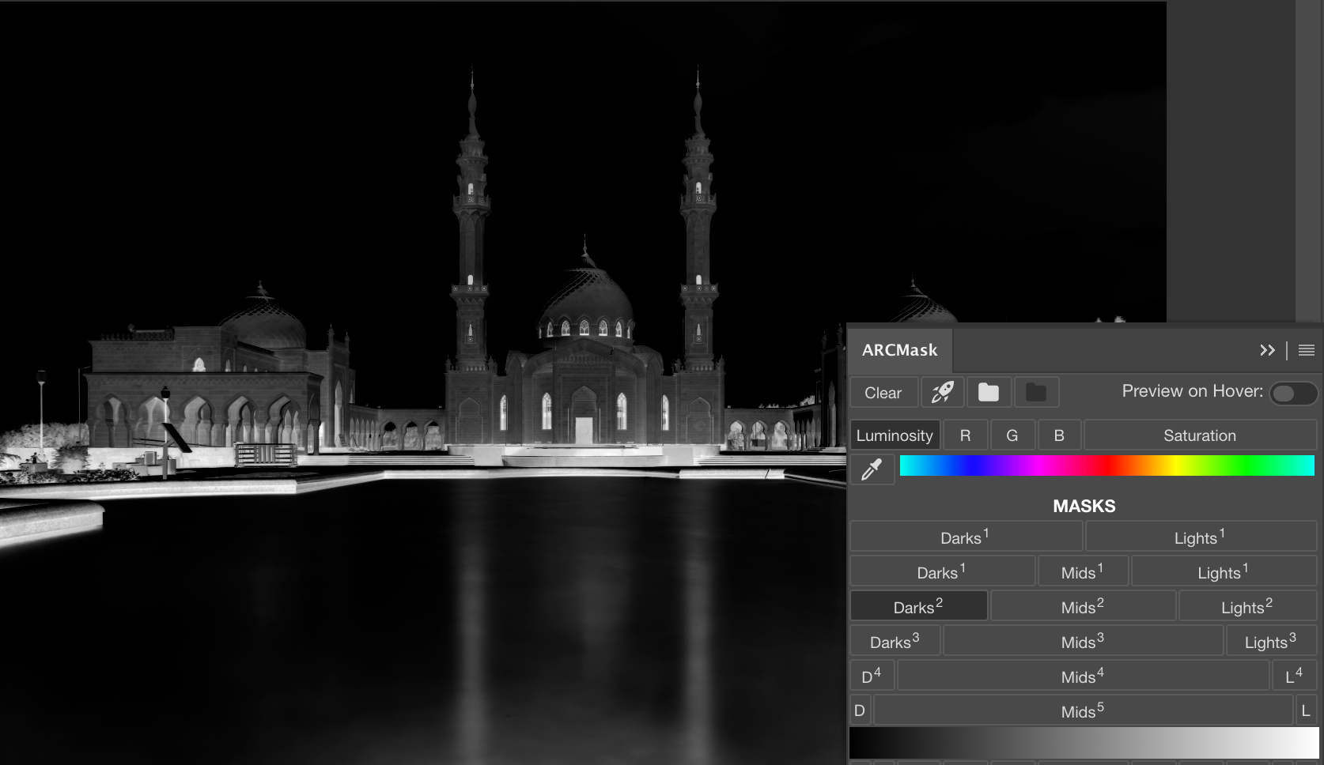The width and height of the screenshot is (1324, 765).
Task: Select the G channel
Action: click(x=1012, y=435)
